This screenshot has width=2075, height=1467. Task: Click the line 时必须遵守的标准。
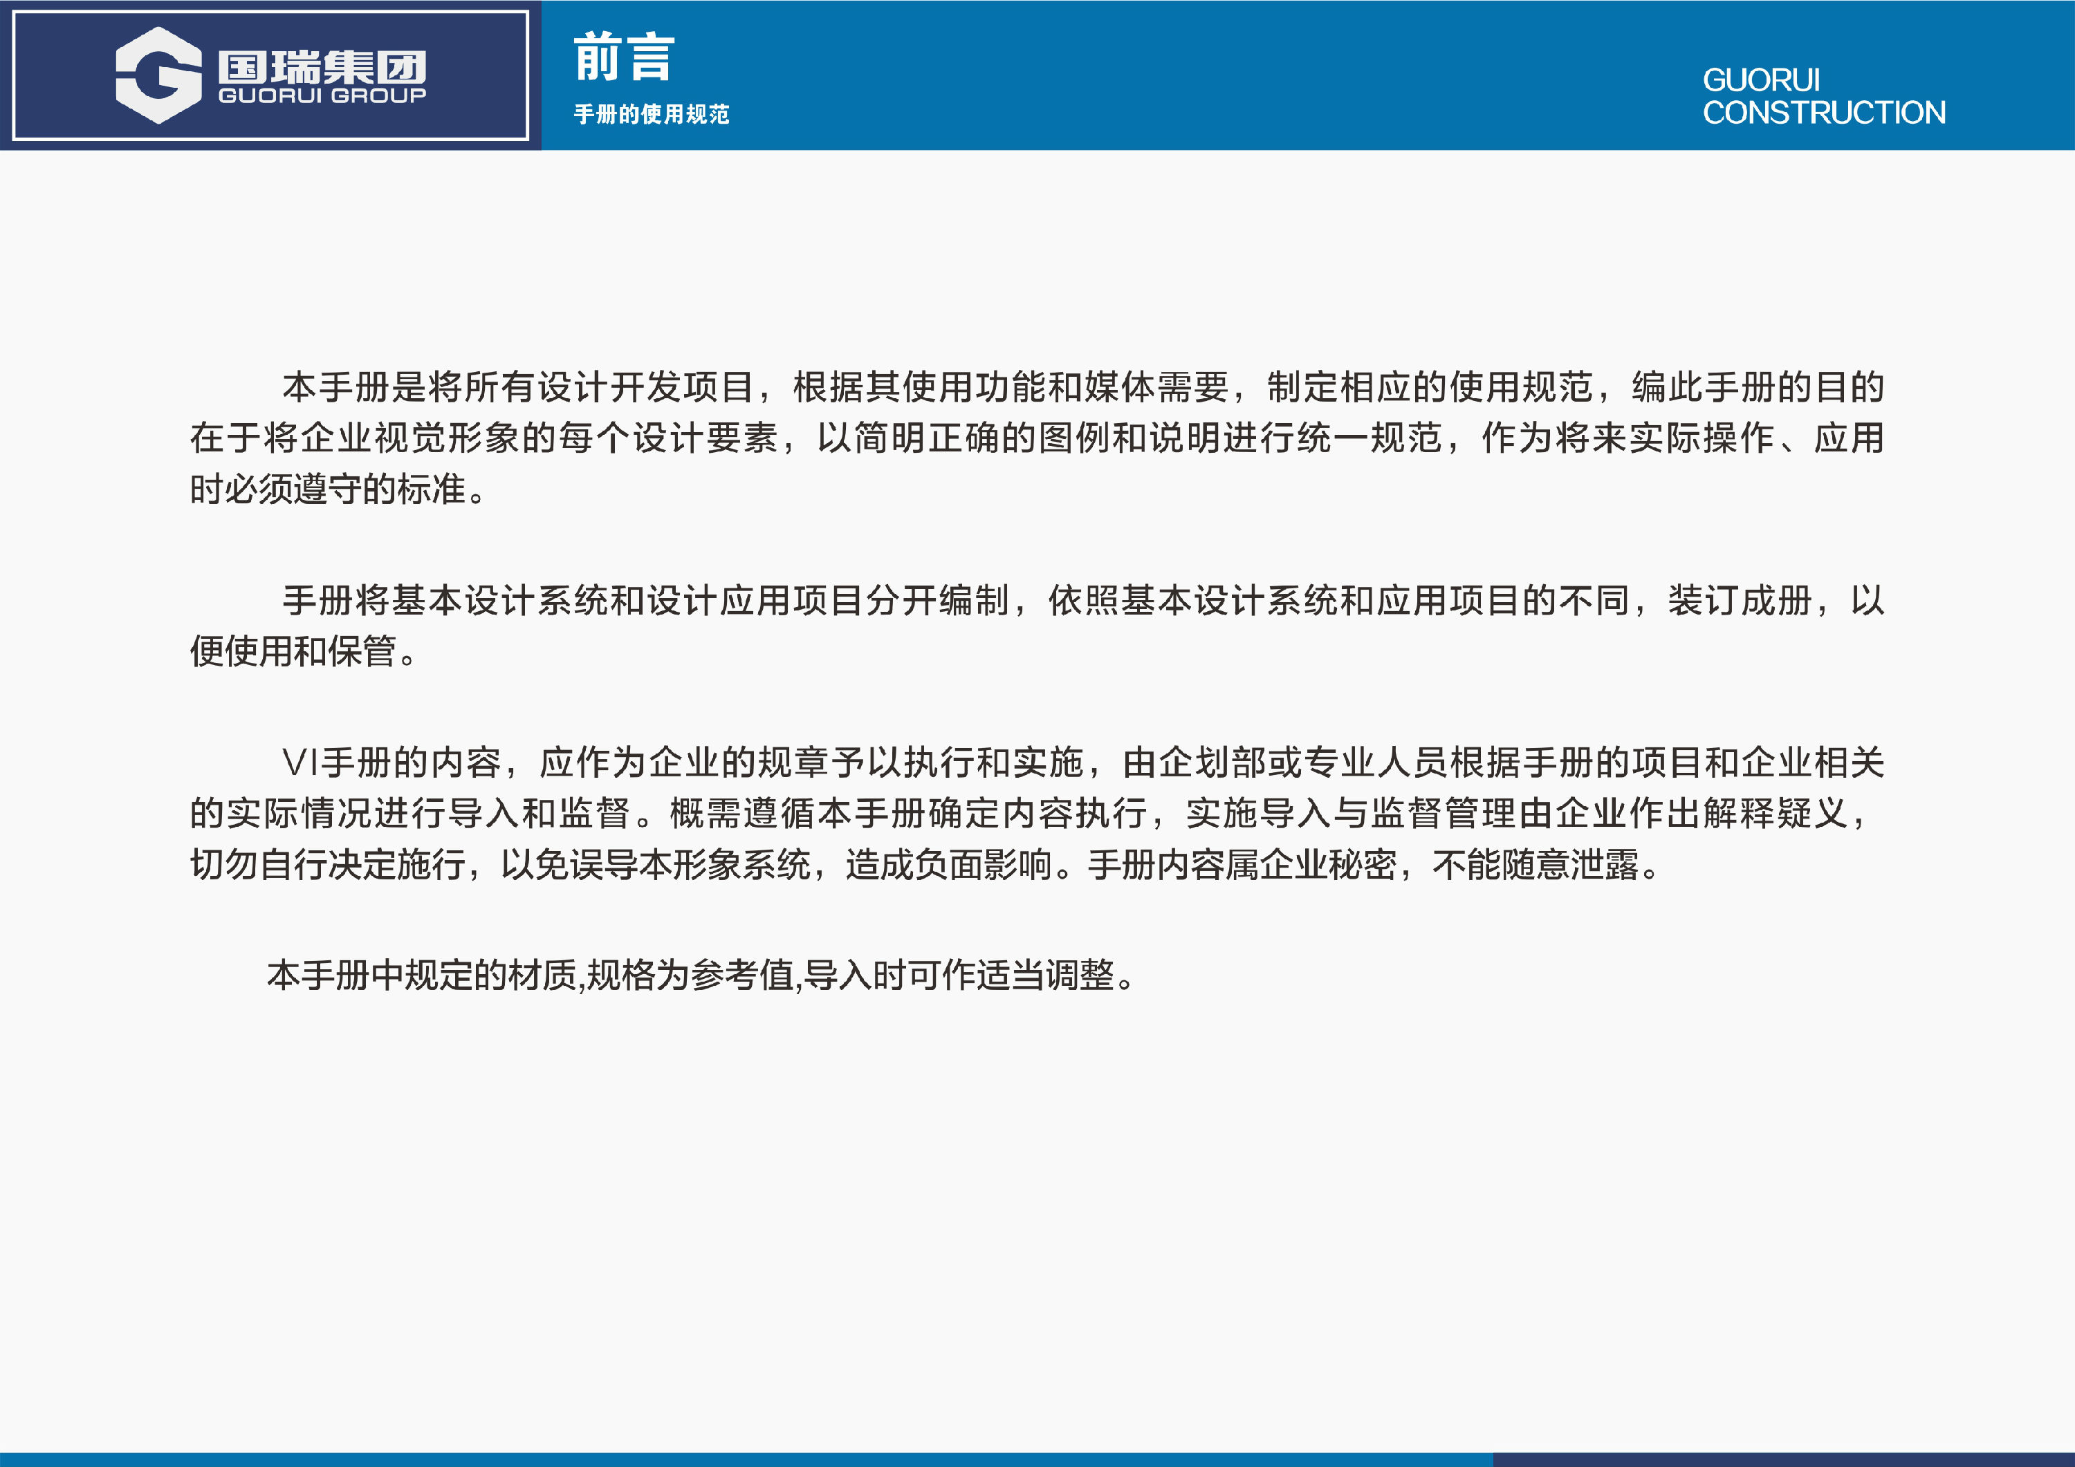tap(338, 489)
